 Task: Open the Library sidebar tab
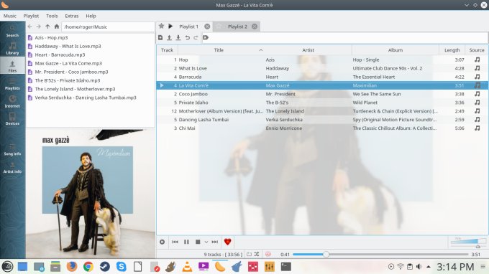(x=12, y=49)
